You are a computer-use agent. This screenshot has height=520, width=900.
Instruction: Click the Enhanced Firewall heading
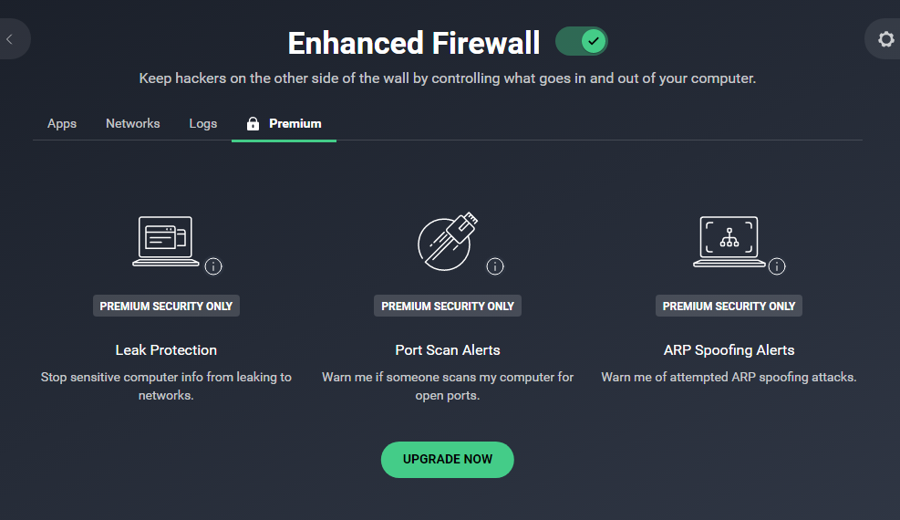point(414,43)
